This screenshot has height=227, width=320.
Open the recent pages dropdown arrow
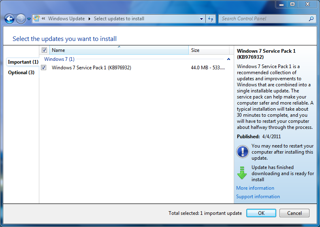[29, 19]
